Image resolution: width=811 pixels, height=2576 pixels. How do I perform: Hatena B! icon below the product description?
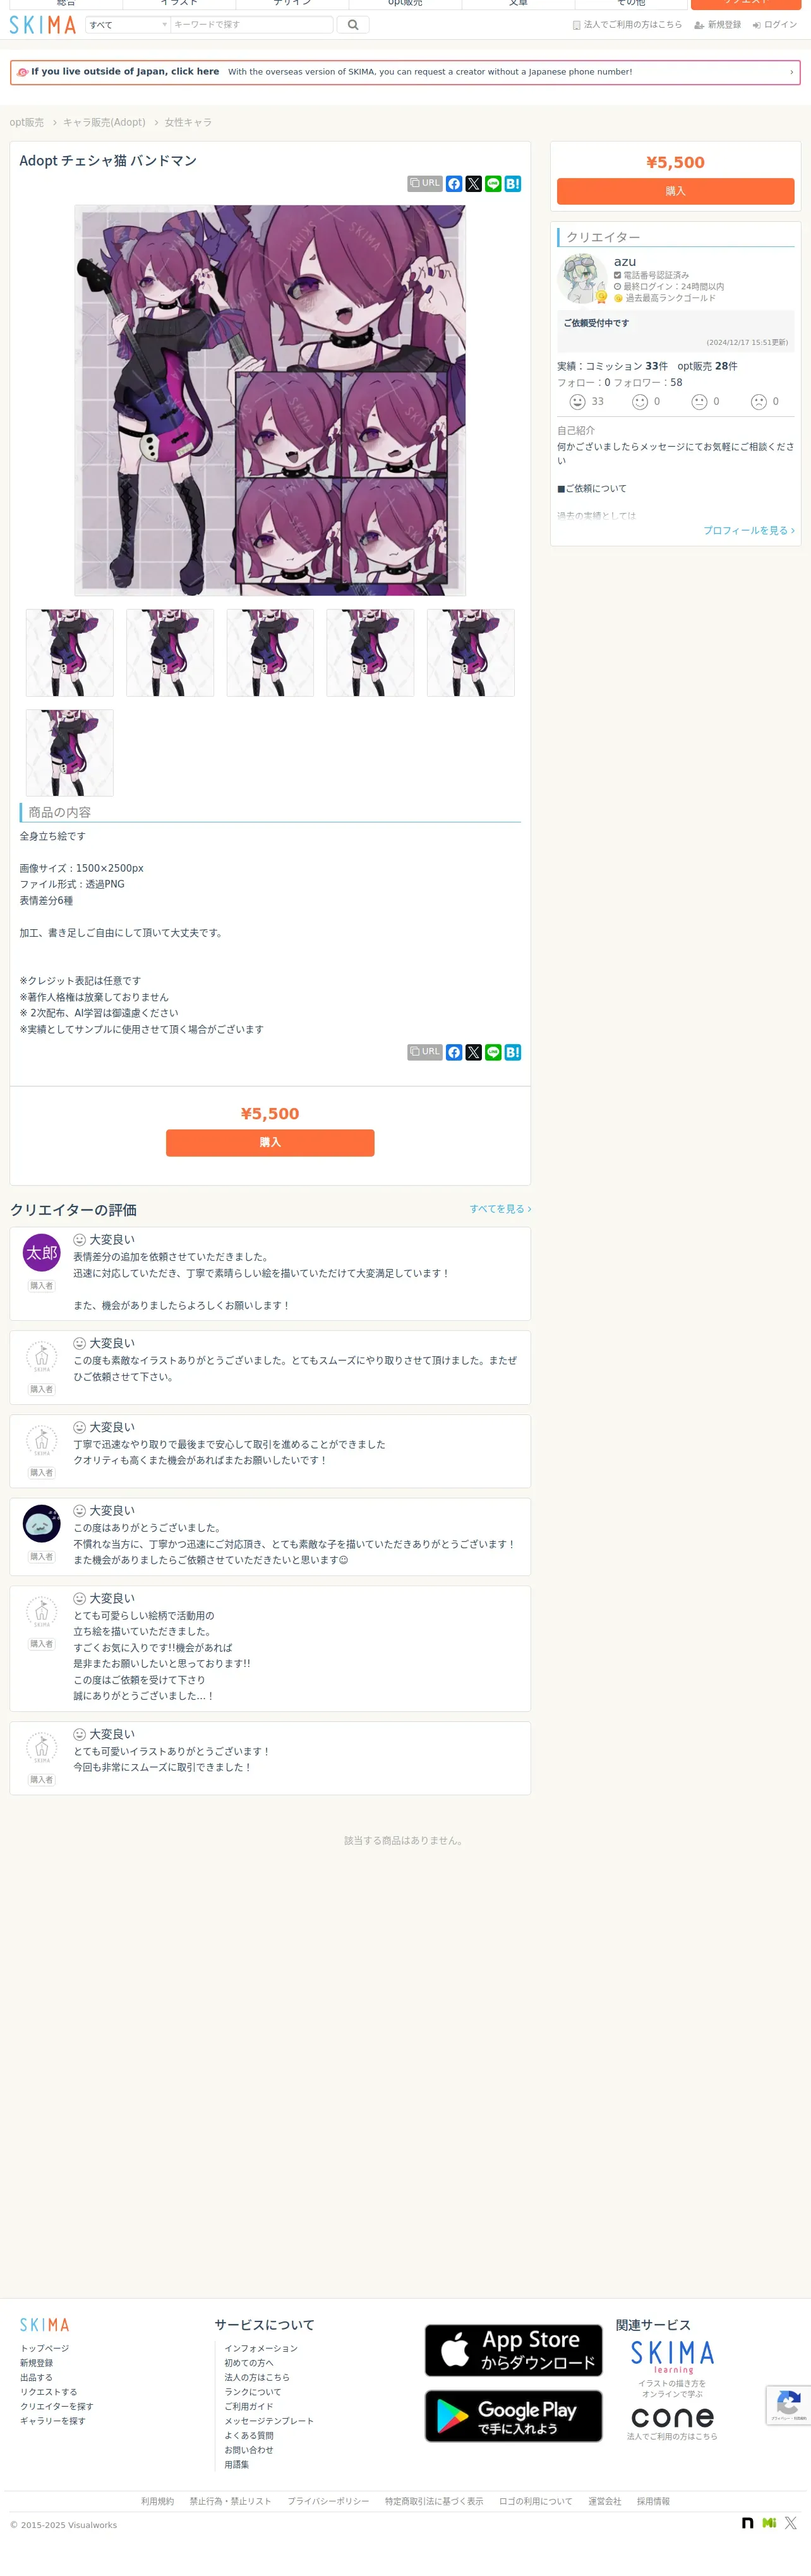click(513, 1052)
